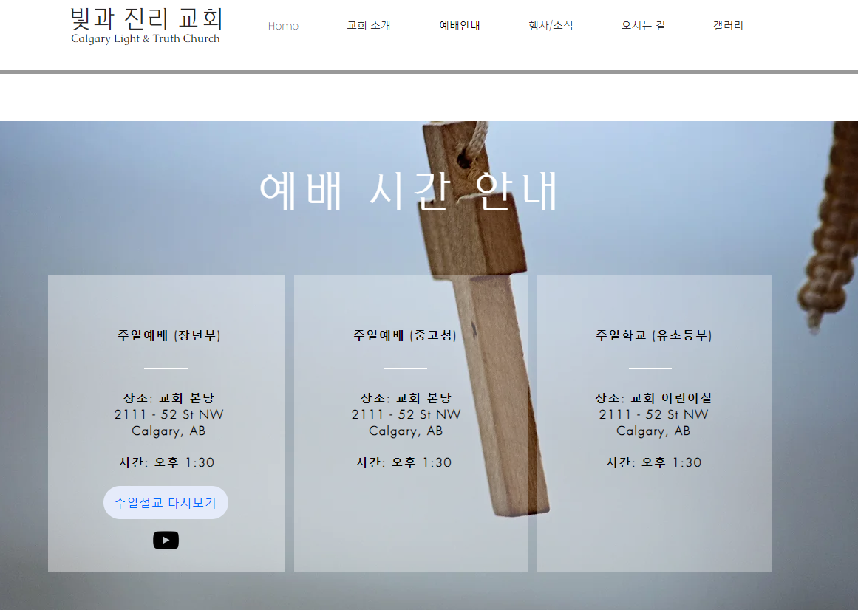Click the 유초등부 Calgary, AB address line
Image resolution: width=858 pixels, height=610 pixels.
[654, 431]
